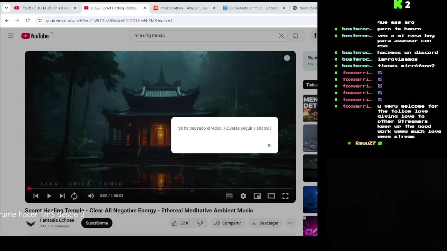Dislike the video with thumbs down
The height and width of the screenshot is (251, 447).
coord(200,223)
